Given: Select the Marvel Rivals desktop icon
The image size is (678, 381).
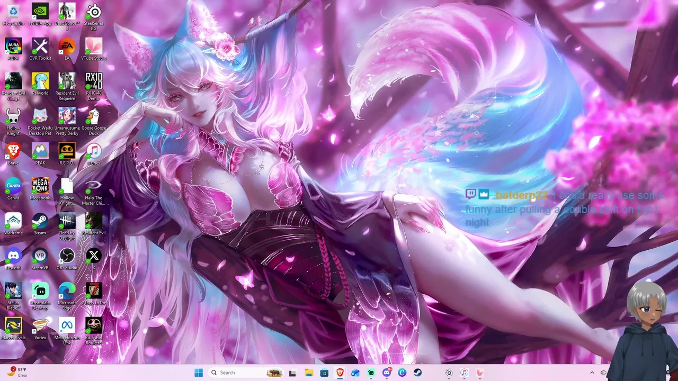Looking at the screenshot, I should point(13,329).
